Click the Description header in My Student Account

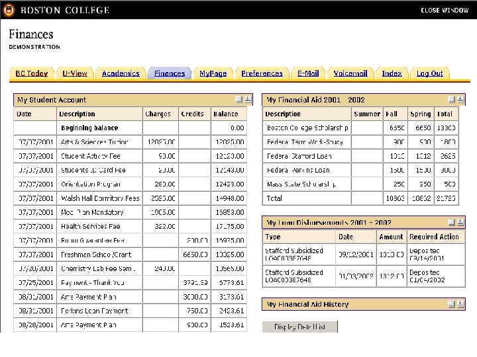[99, 114]
